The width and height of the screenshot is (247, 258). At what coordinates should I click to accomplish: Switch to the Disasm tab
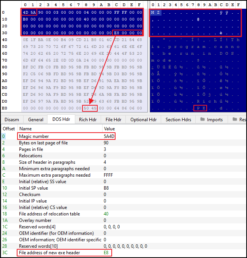coord(12,120)
